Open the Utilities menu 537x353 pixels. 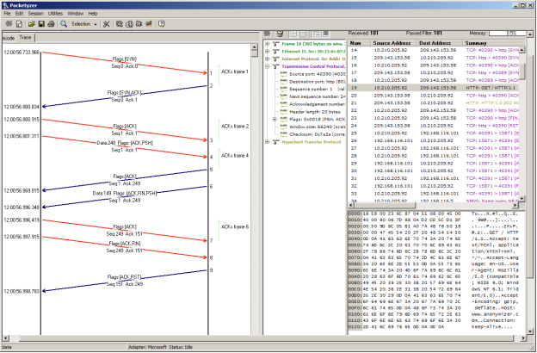[x=56, y=14]
